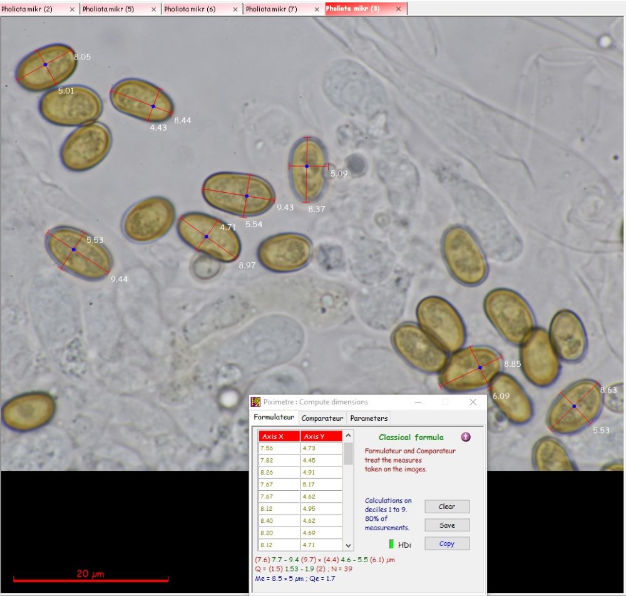The height and width of the screenshot is (596, 626).
Task: Click the Axis X column header
Action: (279, 436)
